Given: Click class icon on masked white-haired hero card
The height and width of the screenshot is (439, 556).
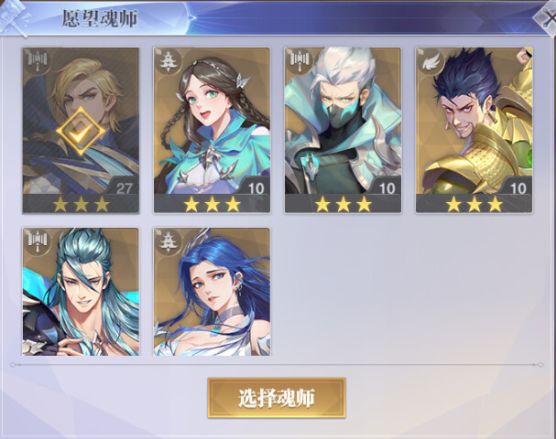Looking at the screenshot, I should click(x=300, y=61).
